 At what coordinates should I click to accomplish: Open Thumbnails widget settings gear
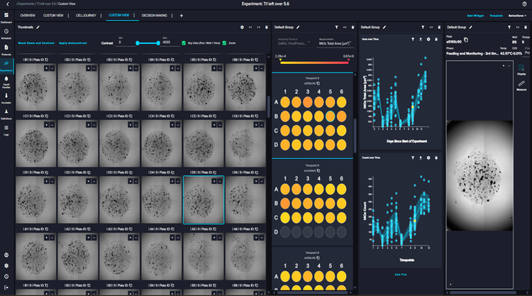(x=242, y=27)
